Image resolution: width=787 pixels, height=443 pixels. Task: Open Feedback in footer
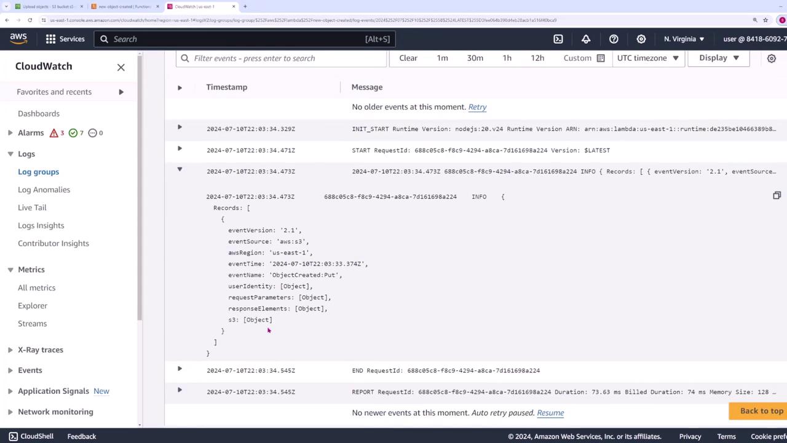(82, 436)
